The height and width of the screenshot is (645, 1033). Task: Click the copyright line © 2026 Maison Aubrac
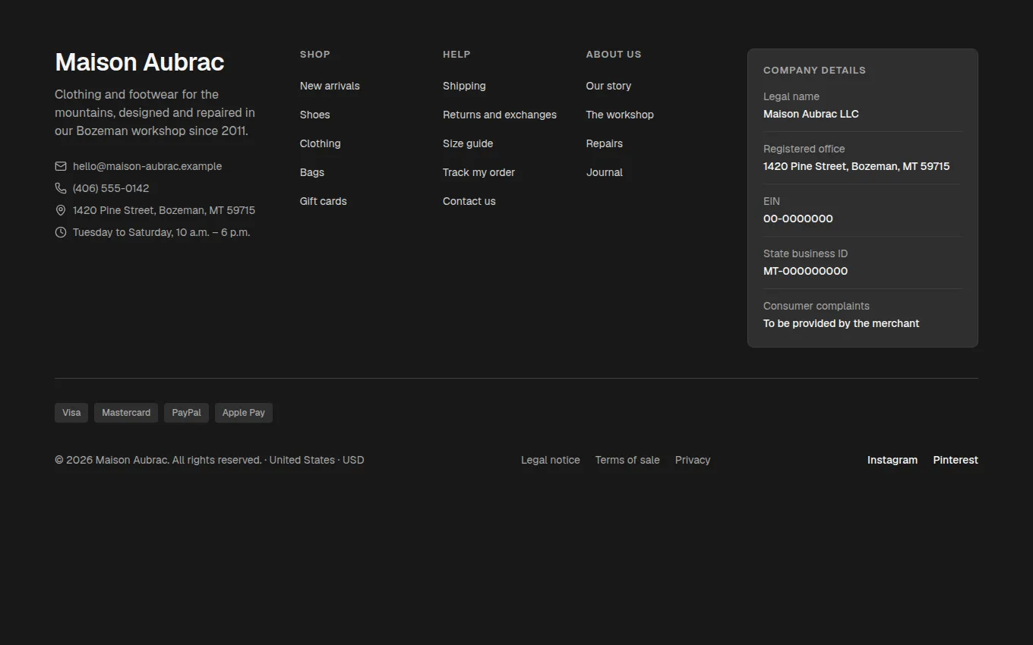(x=210, y=460)
